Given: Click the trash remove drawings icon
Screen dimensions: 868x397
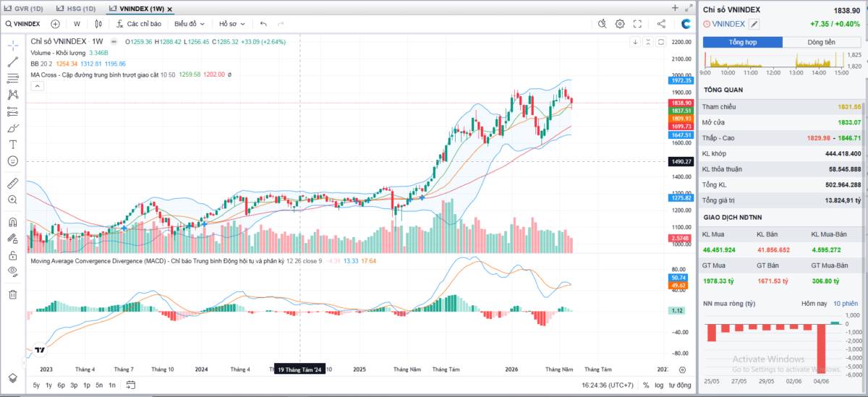Looking at the screenshot, I should (12, 294).
